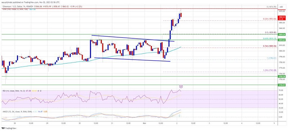
Task: Open the USD currency selector on price axis
Action: (281, 7)
